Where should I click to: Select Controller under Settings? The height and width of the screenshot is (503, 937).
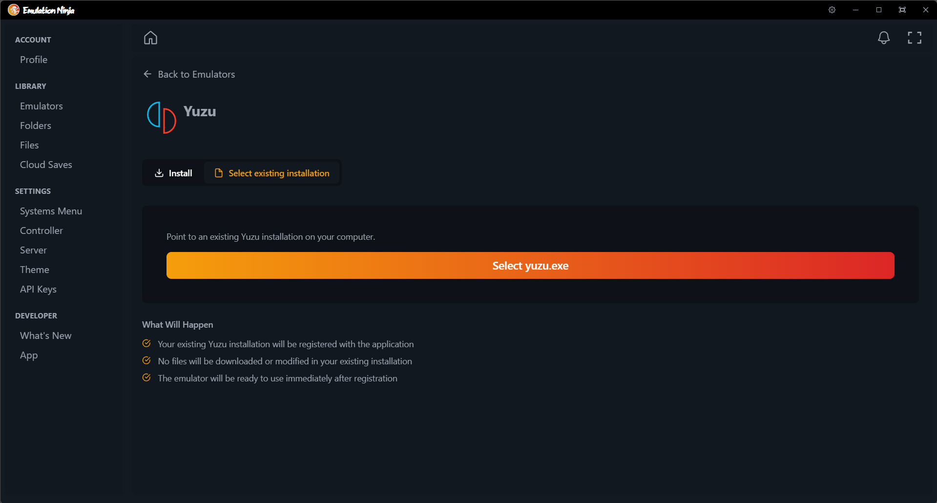pos(41,231)
